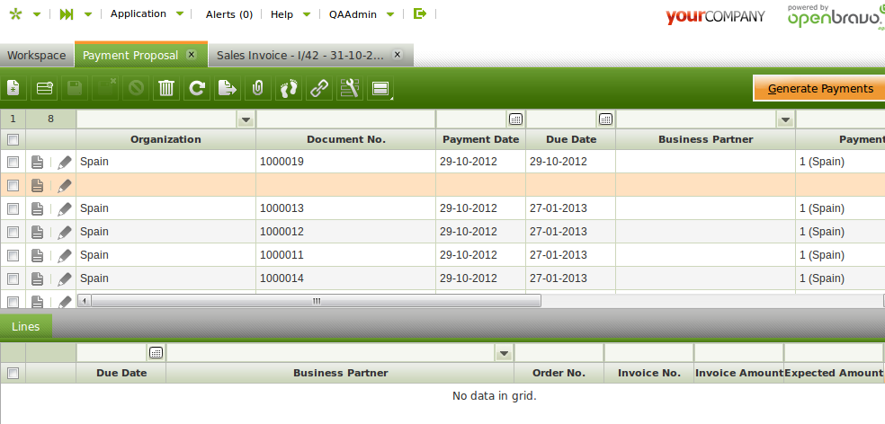The height and width of the screenshot is (424, 885).
Task: Click the Refresh toolbar icon
Action: (196, 88)
